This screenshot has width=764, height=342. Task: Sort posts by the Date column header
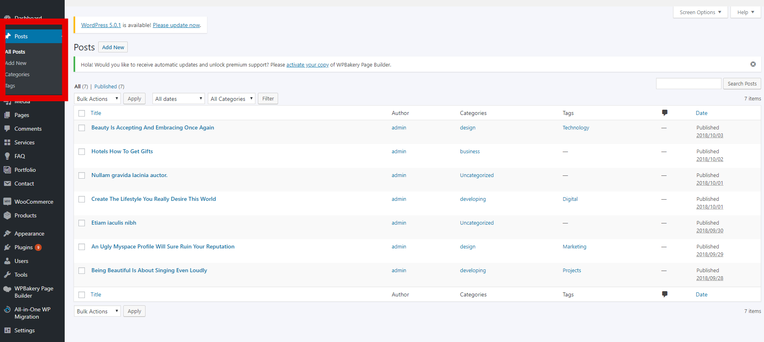click(702, 113)
